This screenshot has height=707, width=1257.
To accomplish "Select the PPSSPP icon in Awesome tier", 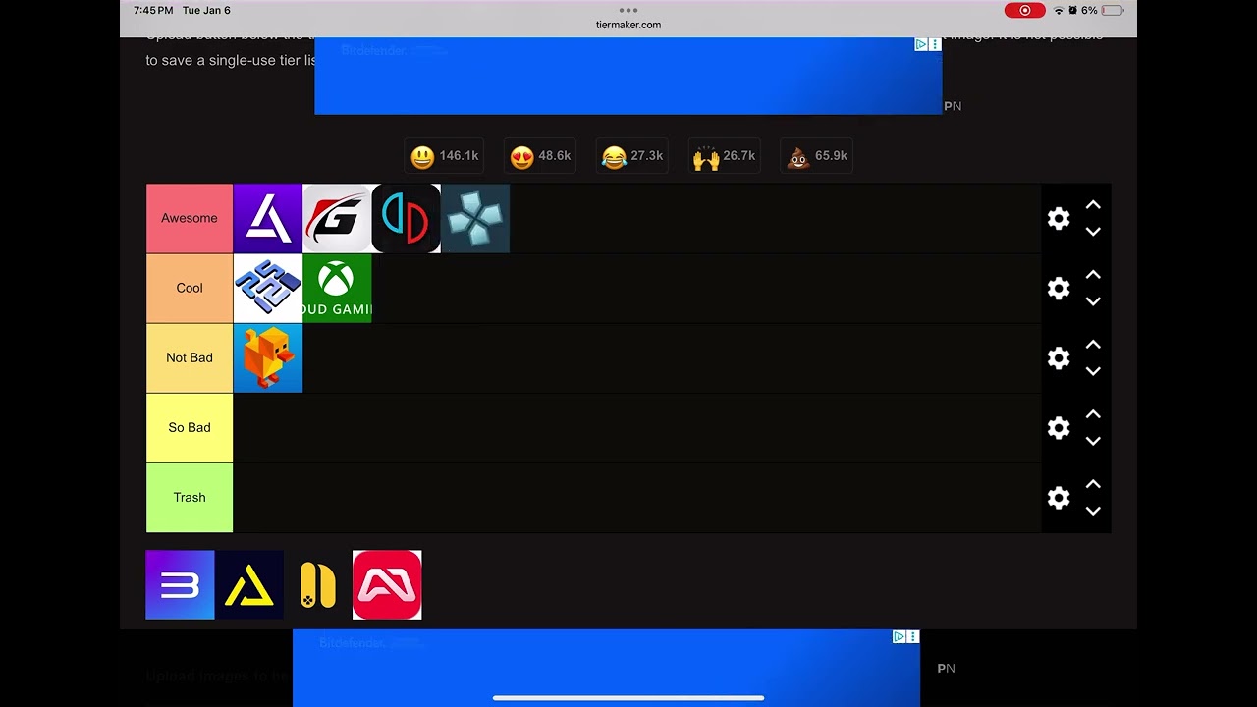I will tap(475, 218).
